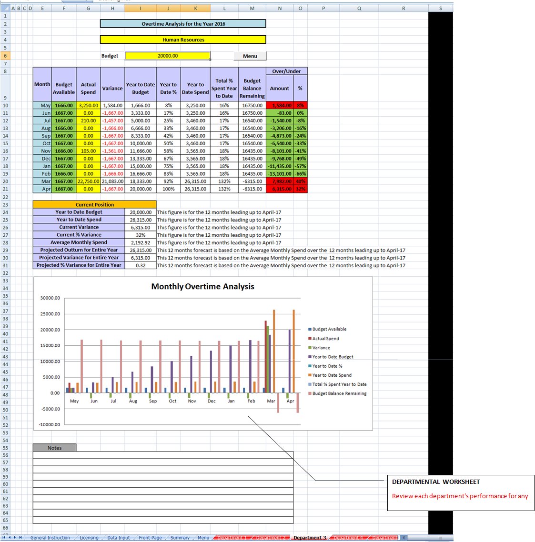Click the Variance green legend marker
The image size is (535, 542).
[310, 348]
